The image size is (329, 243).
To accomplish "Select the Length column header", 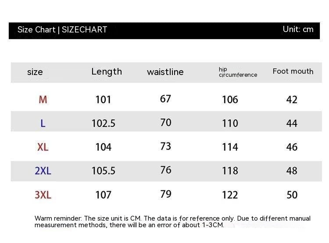I will [107, 71].
